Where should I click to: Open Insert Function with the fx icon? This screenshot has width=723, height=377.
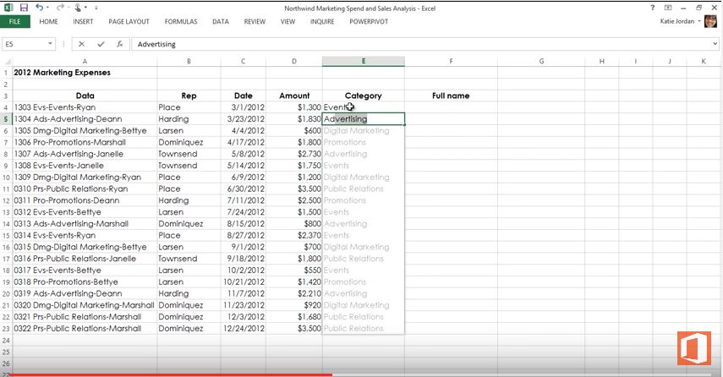119,44
